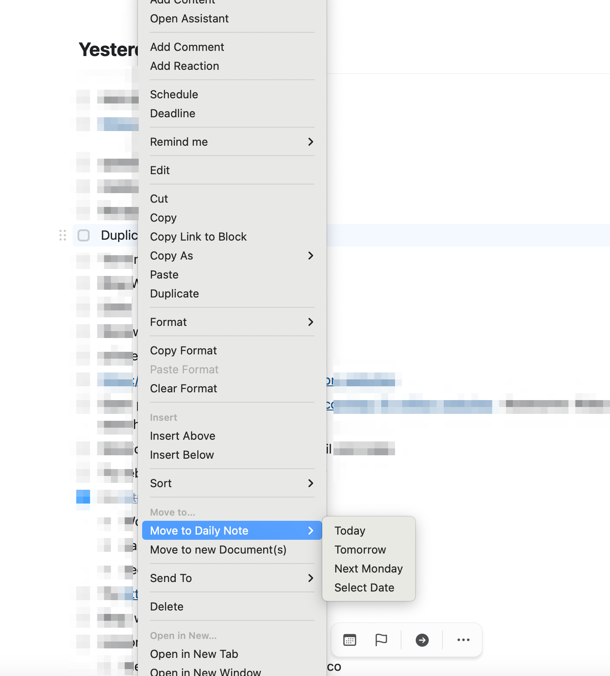Select Copy Link to Block
Viewport: 610px width, 676px height.
[x=198, y=237]
